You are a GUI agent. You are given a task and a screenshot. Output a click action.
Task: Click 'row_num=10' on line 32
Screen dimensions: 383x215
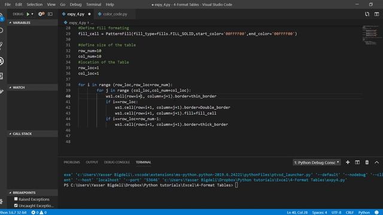pos(90,51)
